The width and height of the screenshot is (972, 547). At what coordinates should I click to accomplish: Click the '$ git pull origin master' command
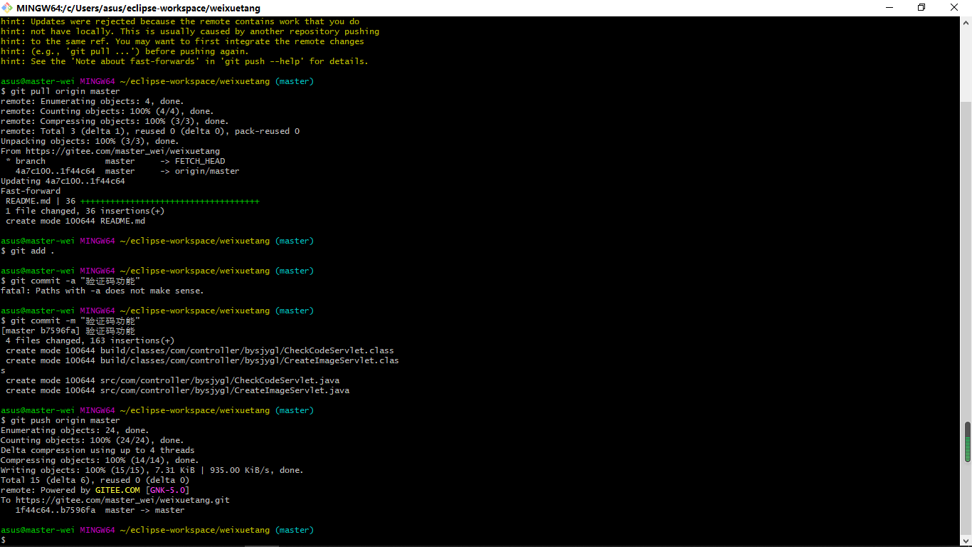click(60, 91)
